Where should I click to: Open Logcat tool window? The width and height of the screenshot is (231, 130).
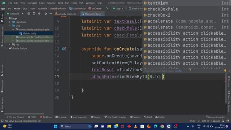tap(96, 117)
